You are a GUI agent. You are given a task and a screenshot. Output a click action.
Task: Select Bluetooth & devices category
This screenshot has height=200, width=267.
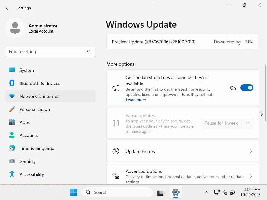(x=50, y=83)
